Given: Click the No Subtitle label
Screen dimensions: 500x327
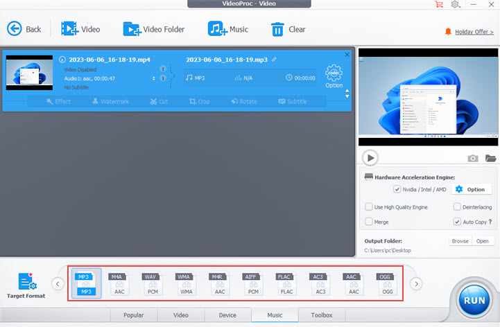Looking at the screenshot, I should click(76, 87).
